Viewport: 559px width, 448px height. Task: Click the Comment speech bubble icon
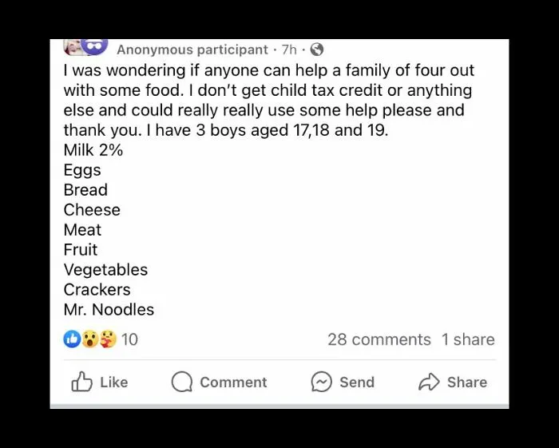click(182, 382)
